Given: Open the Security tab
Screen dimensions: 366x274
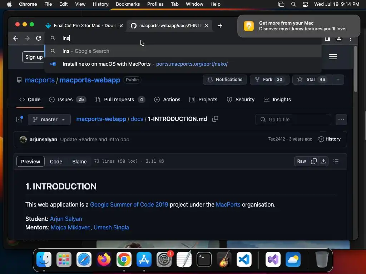Looking at the screenshot, I should pos(241,100).
